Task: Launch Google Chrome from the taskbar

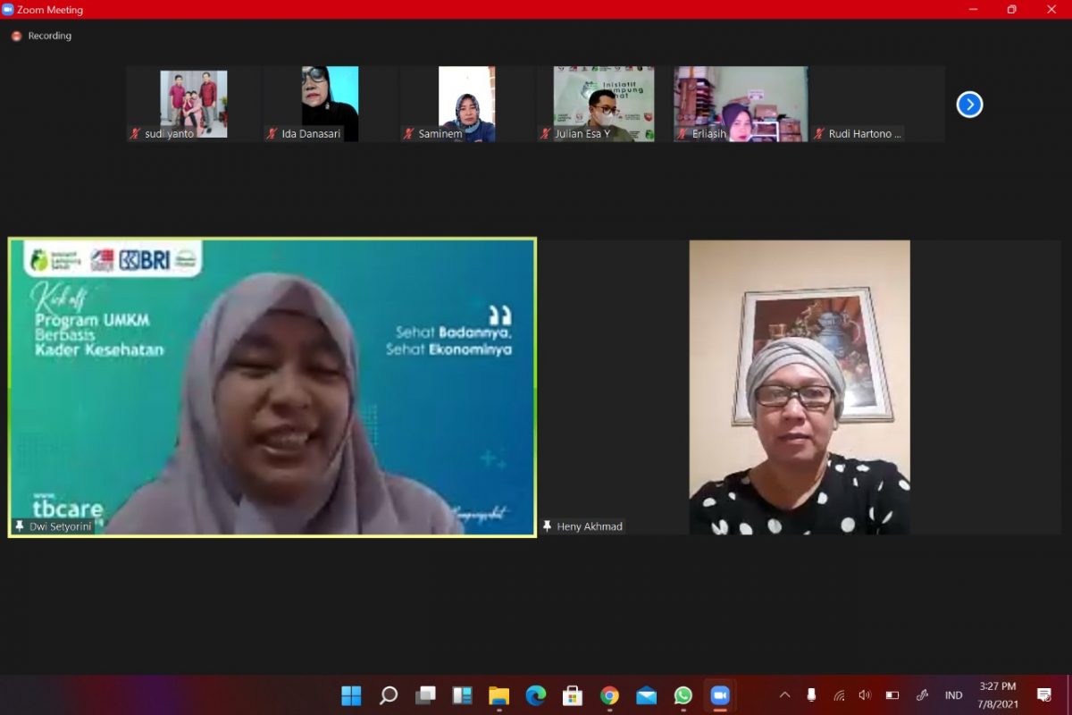Action: (x=609, y=695)
